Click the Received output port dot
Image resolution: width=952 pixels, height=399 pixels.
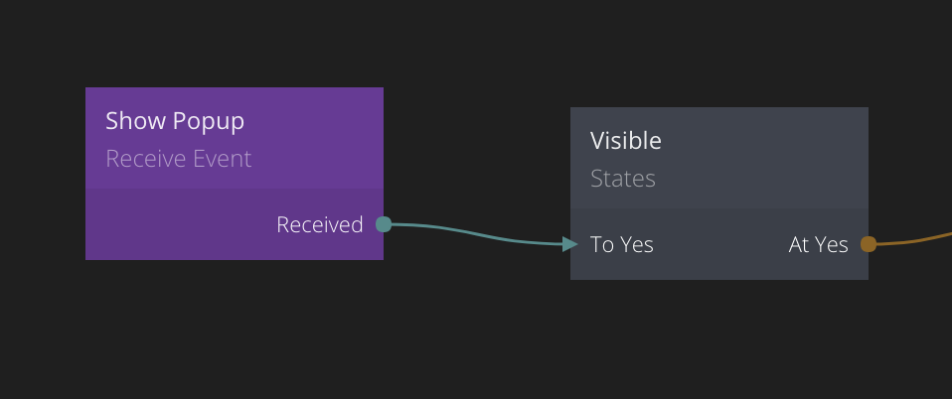384,224
